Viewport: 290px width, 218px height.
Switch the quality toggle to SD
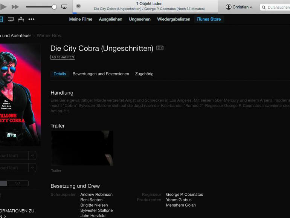[18, 183]
